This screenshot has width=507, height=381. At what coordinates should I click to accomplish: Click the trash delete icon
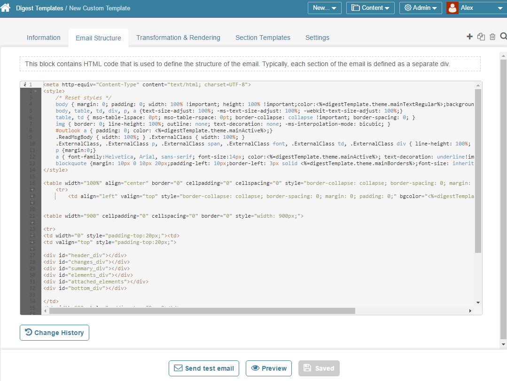(x=492, y=37)
